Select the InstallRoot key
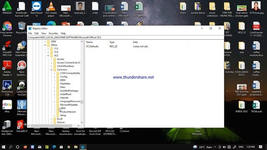This screenshot has height=150, width=267. coord(65,94)
